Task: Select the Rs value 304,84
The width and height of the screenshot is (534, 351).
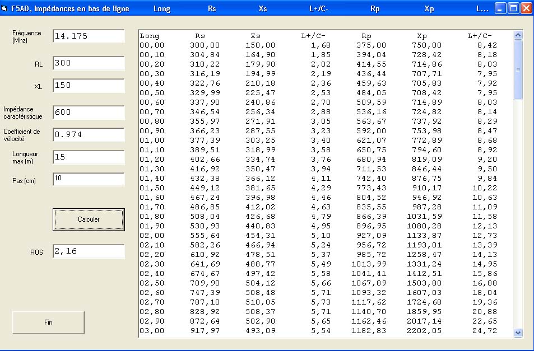Action: (205, 55)
